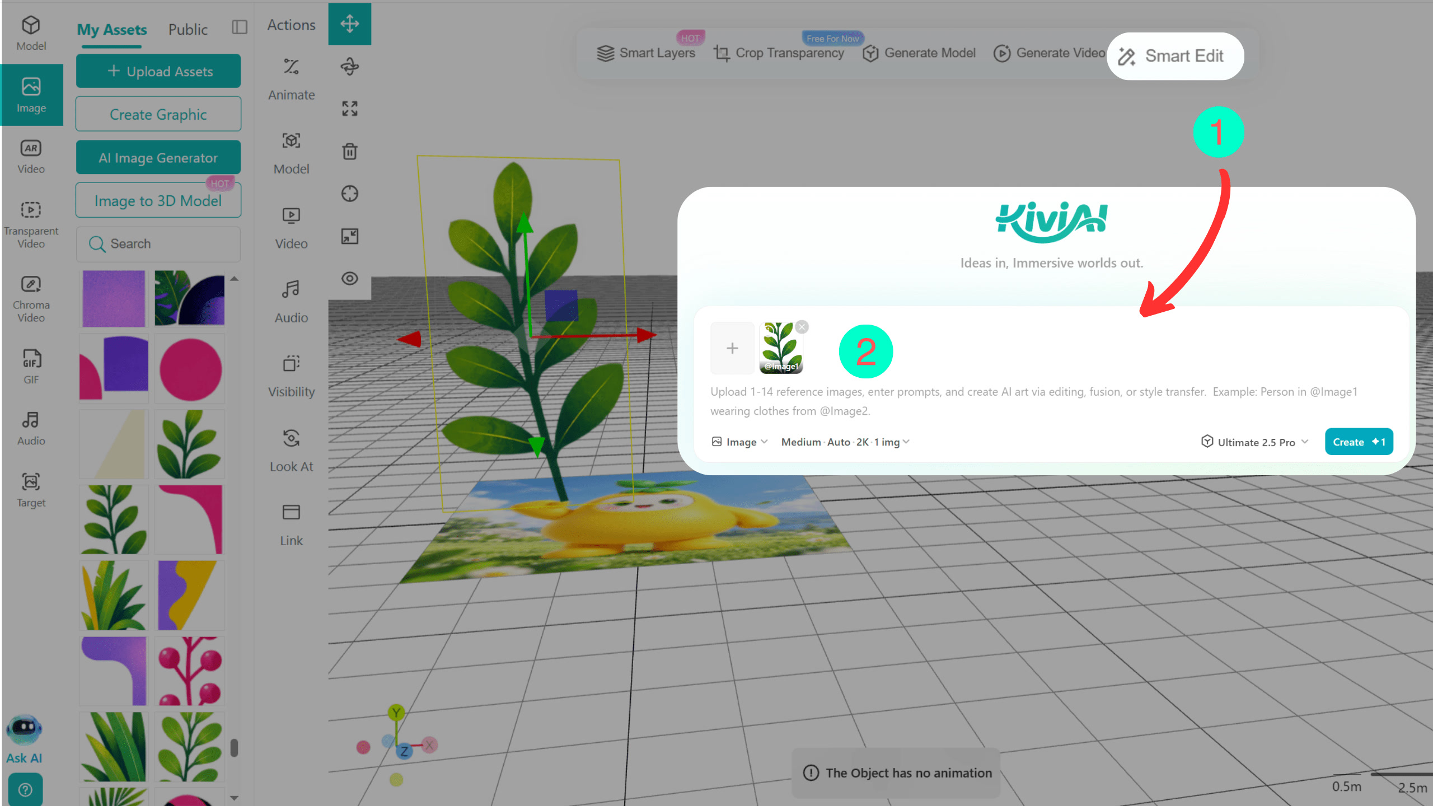Open the Target sidebar category
The width and height of the screenshot is (1433, 806).
click(x=31, y=491)
